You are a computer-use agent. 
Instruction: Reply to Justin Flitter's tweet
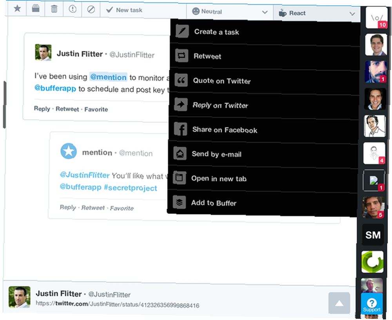click(x=42, y=109)
